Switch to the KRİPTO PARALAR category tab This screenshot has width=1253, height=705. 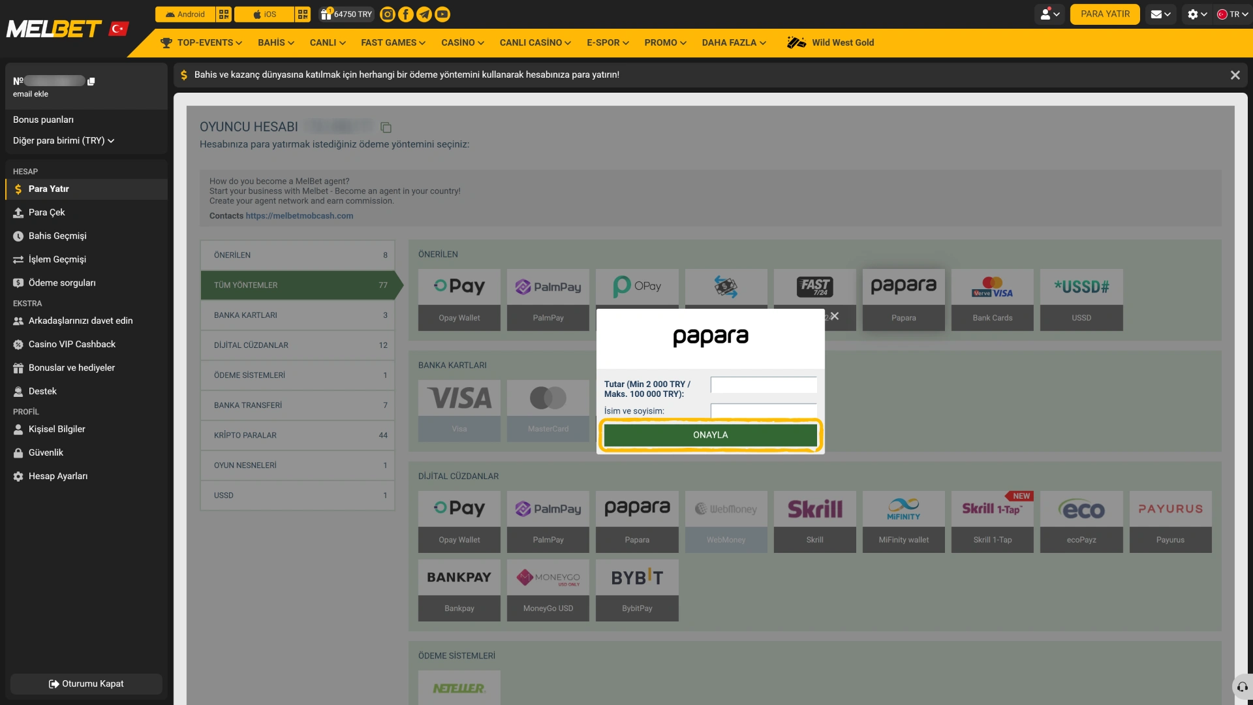[x=298, y=435]
